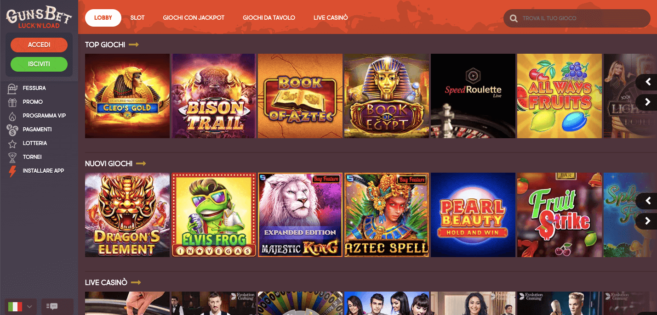
Task: Expand Nuovi Giochi section via arrow
Action: click(141, 163)
